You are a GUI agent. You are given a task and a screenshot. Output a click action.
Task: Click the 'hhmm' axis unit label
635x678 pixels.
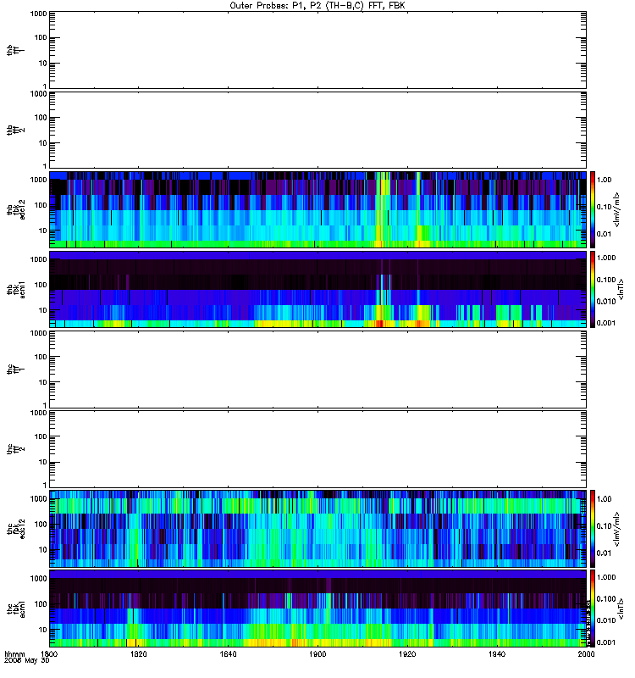(14, 653)
